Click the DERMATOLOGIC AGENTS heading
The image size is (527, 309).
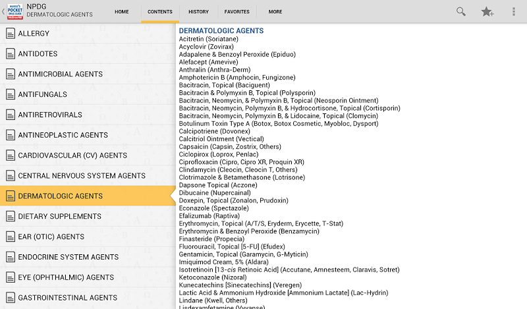221,31
